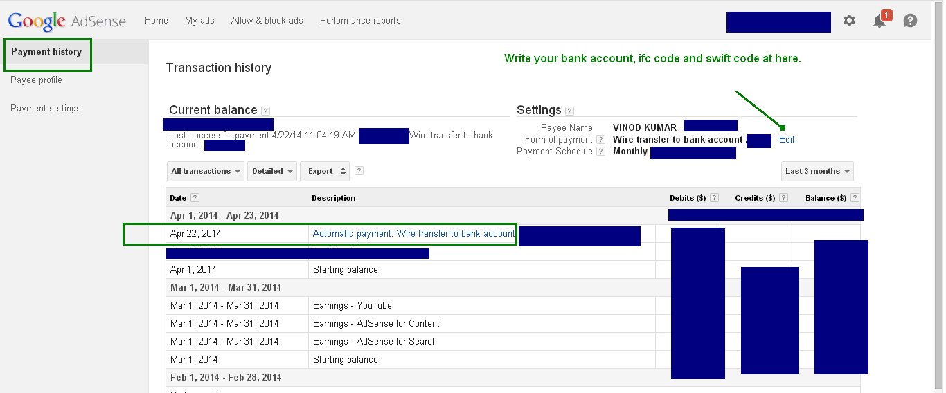This screenshot has height=393, width=946.
Task: Click payee name VINOD KUMAR
Action: click(x=645, y=128)
